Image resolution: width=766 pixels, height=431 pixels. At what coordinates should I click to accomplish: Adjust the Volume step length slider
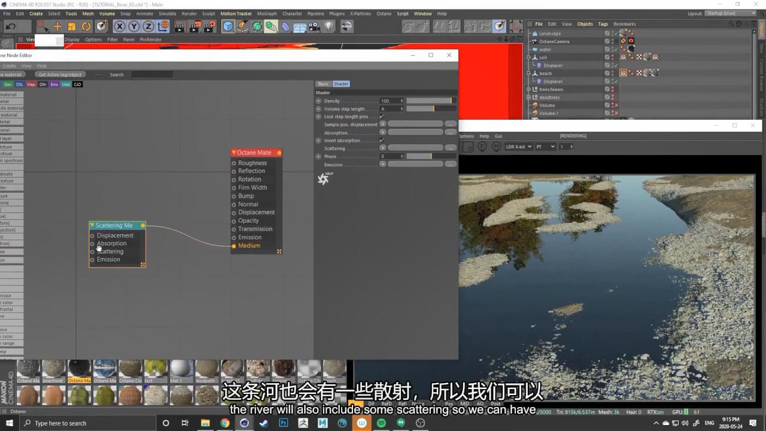tap(431, 109)
